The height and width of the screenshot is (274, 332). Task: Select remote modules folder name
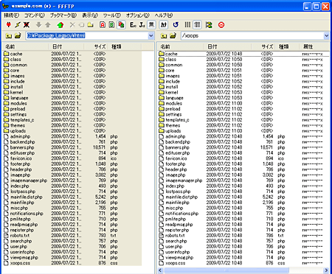point(173,103)
